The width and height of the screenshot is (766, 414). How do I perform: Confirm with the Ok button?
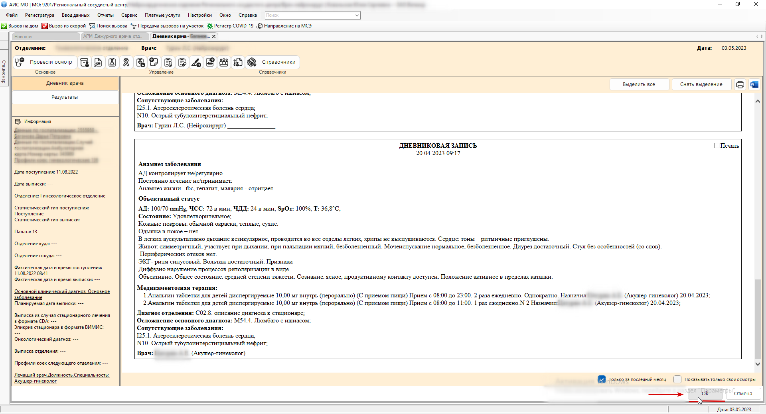(x=705, y=394)
